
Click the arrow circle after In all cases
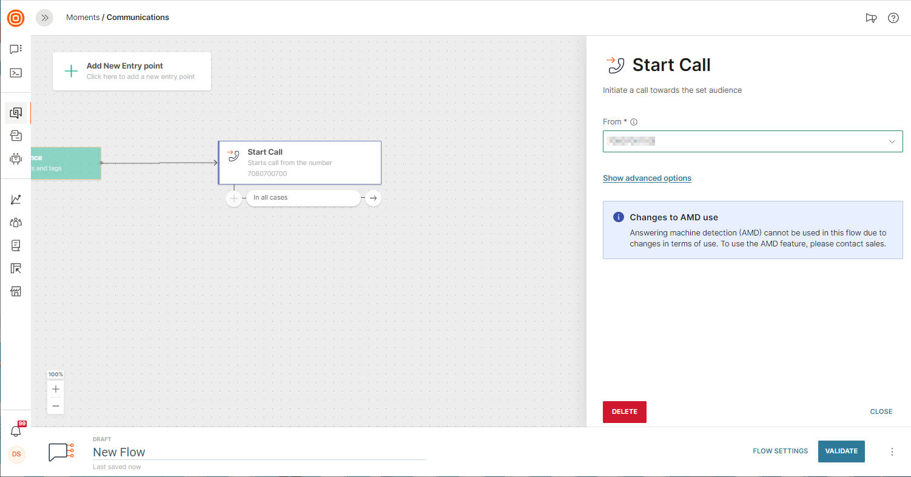[x=374, y=198]
